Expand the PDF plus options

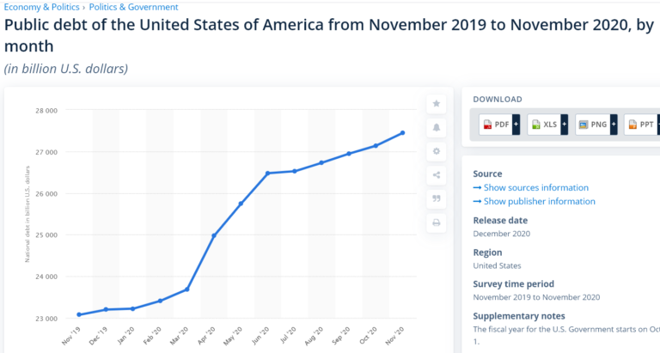[516, 125]
